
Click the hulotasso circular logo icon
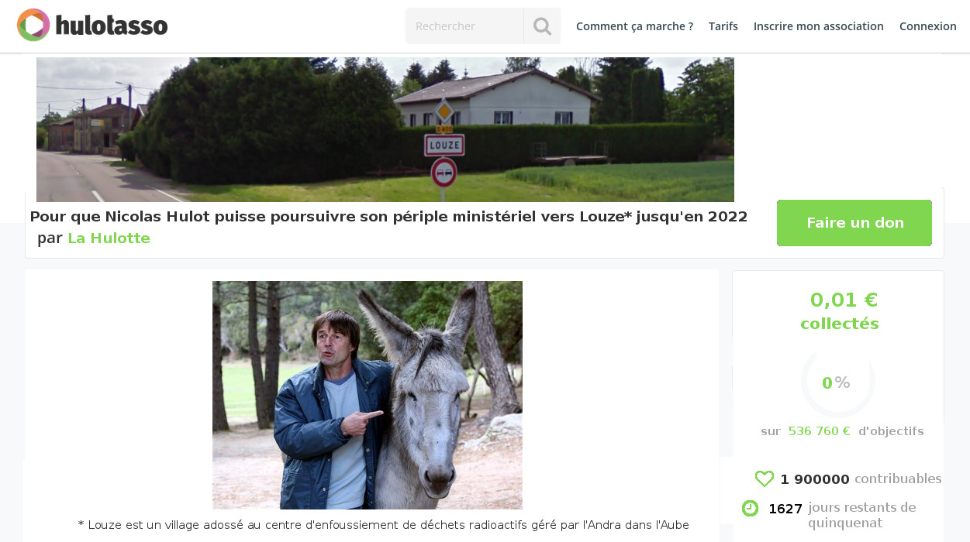click(33, 25)
